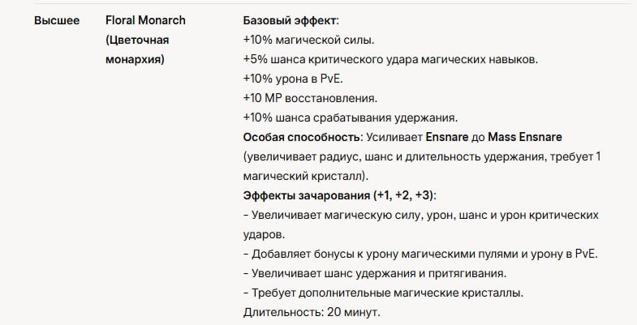
Task: Click the +10% магической силы line
Action: 308,40
